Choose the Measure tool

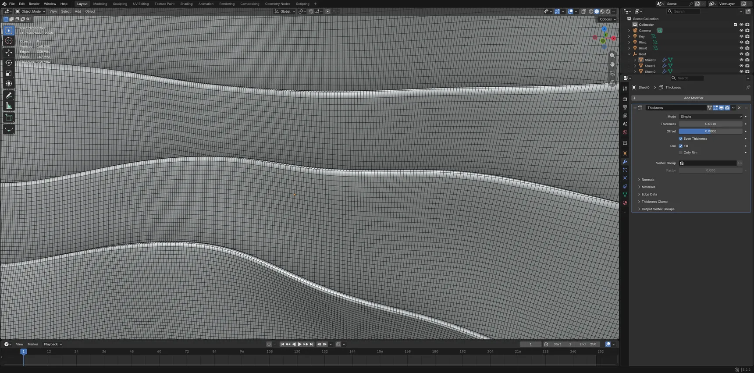[9, 106]
